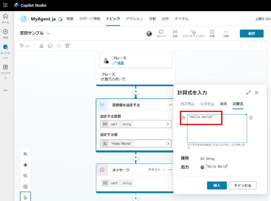Add node with plus below メッセージ
Viewport: 271px width, 201px height.
[135, 198]
